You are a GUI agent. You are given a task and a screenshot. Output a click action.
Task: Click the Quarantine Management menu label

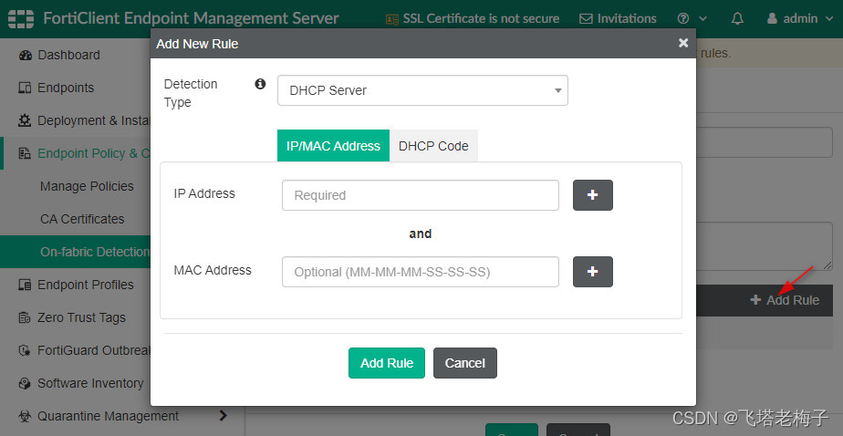[108, 416]
